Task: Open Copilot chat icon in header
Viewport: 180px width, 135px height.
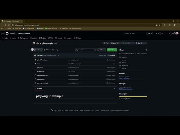Action: 149,33
